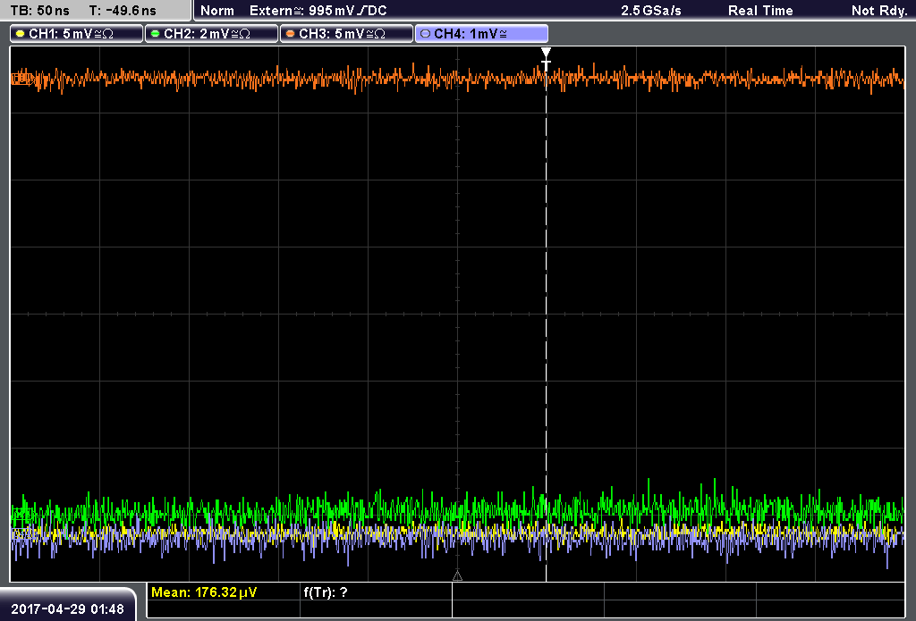Image resolution: width=916 pixels, height=621 pixels.
Task: Click the TB: 50 ns timebase readout
Action: tap(39, 11)
